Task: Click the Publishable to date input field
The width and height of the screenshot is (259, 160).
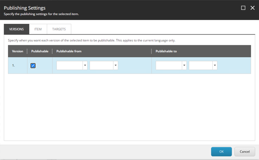Action: click(169, 65)
